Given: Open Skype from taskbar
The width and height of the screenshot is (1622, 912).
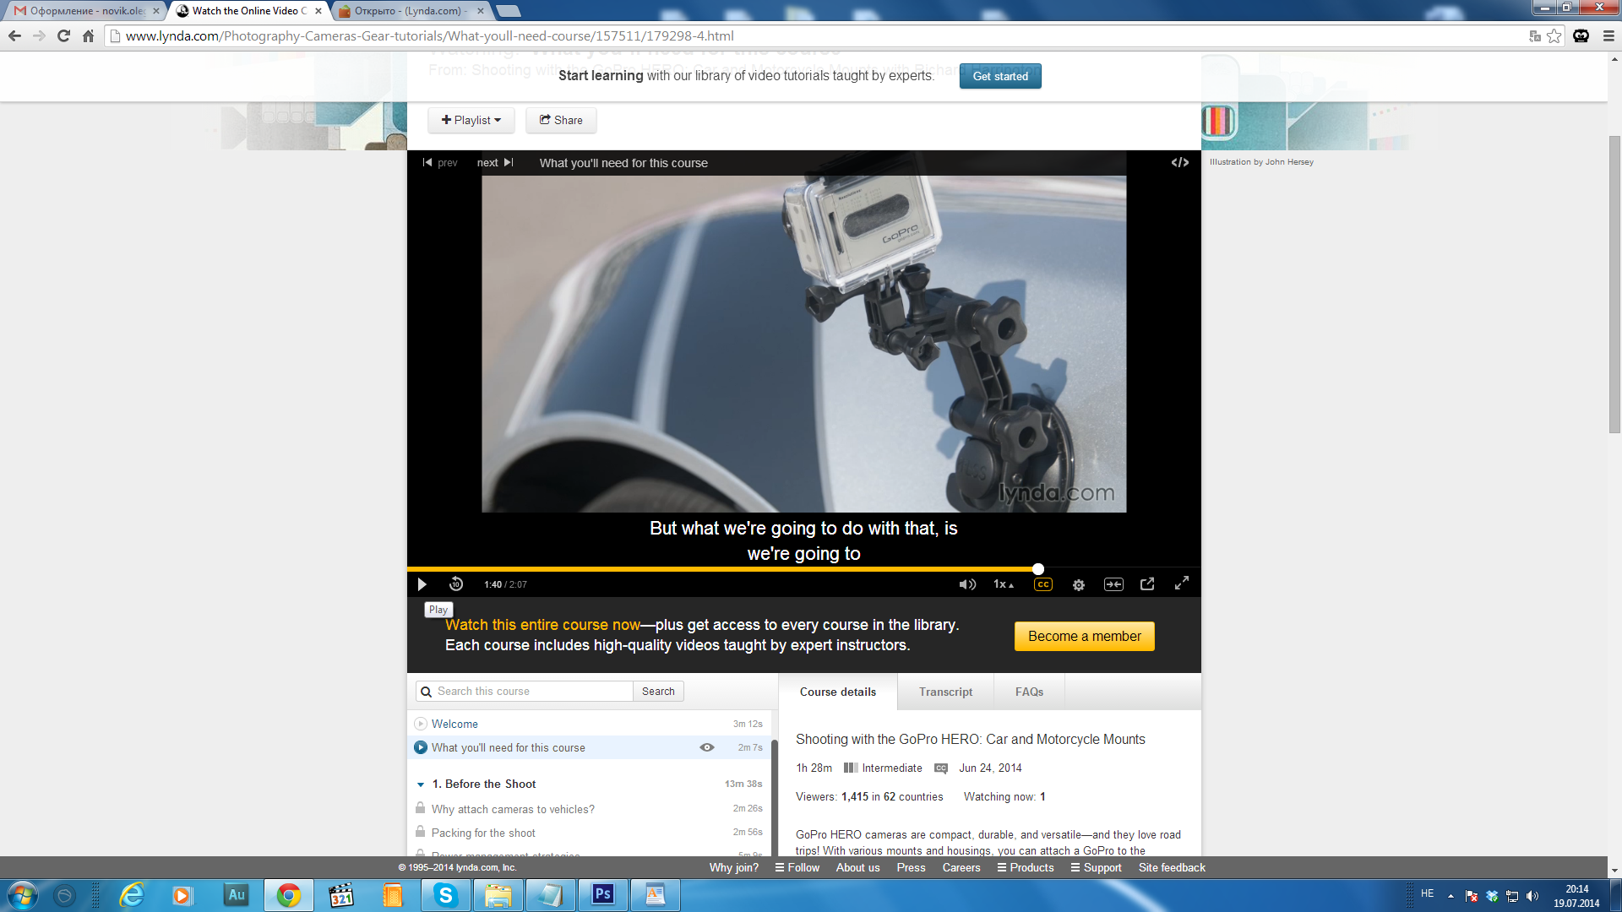Looking at the screenshot, I should [x=445, y=895].
